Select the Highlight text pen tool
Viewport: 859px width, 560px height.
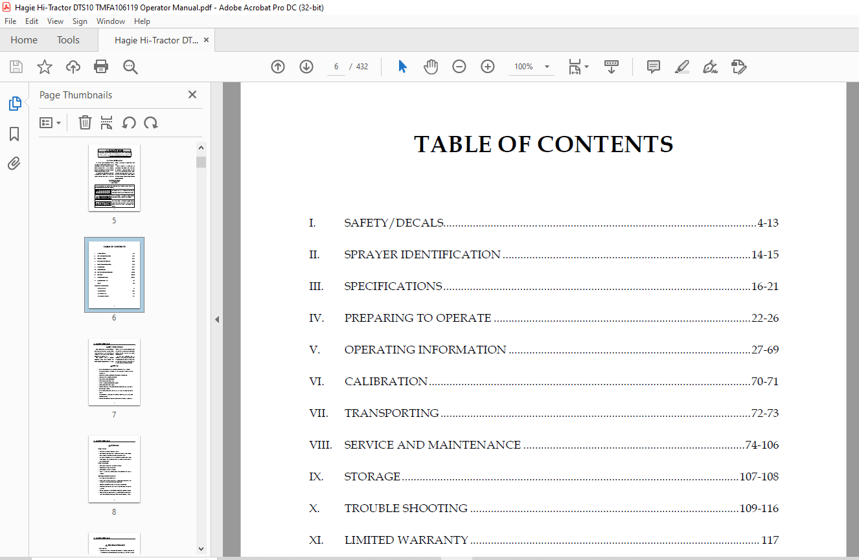pos(681,67)
